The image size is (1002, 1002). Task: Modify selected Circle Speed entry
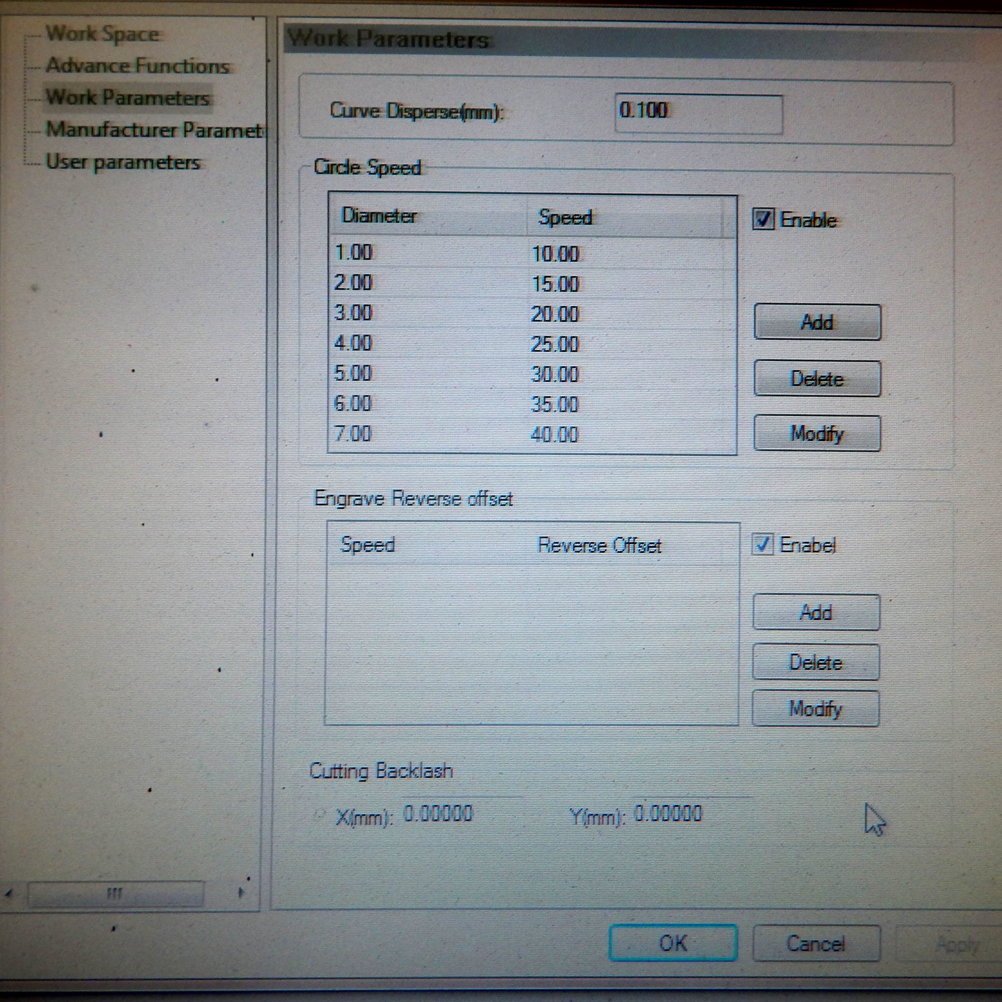pyautogui.click(x=817, y=434)
